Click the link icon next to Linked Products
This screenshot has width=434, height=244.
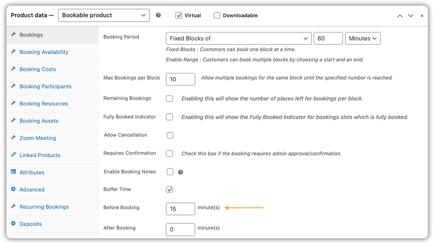tap(13, 155)
